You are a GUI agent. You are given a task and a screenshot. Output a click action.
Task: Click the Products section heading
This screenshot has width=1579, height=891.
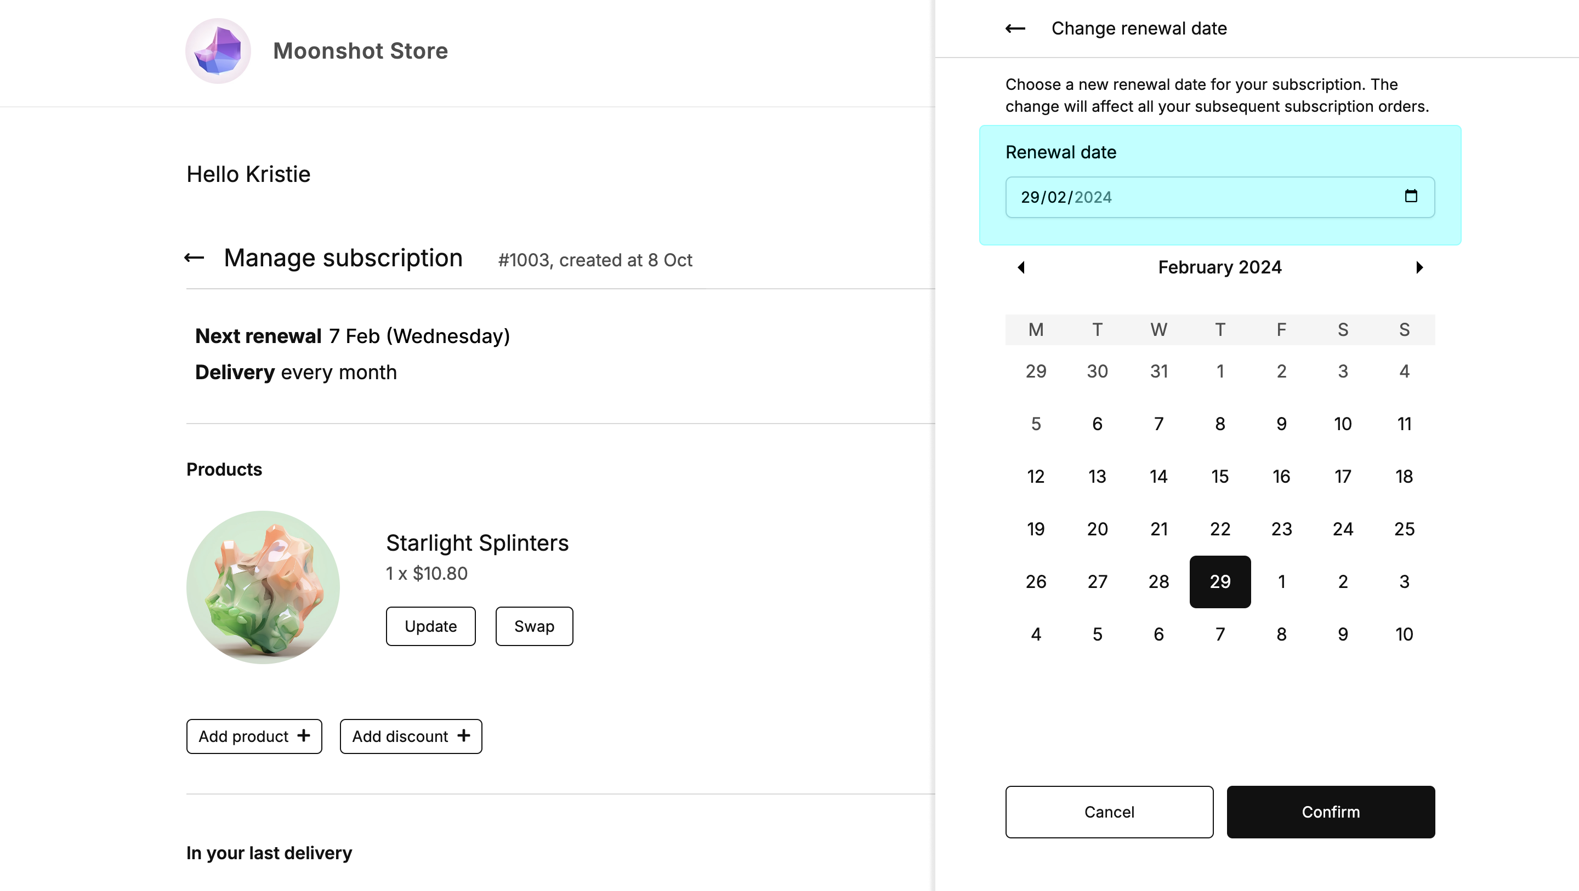click(x=224, y=470)
